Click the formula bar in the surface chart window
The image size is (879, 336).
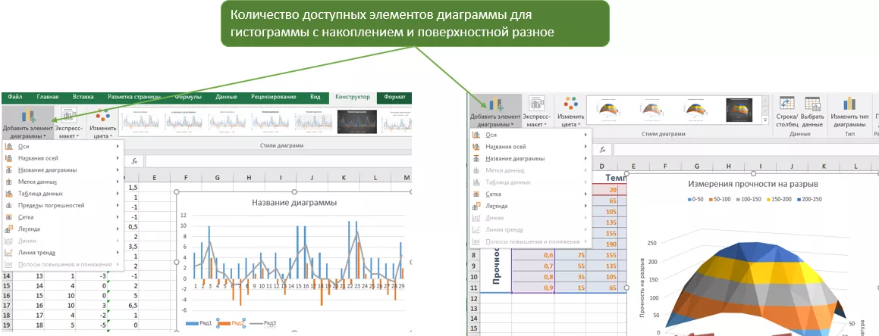tap(746, 150)
